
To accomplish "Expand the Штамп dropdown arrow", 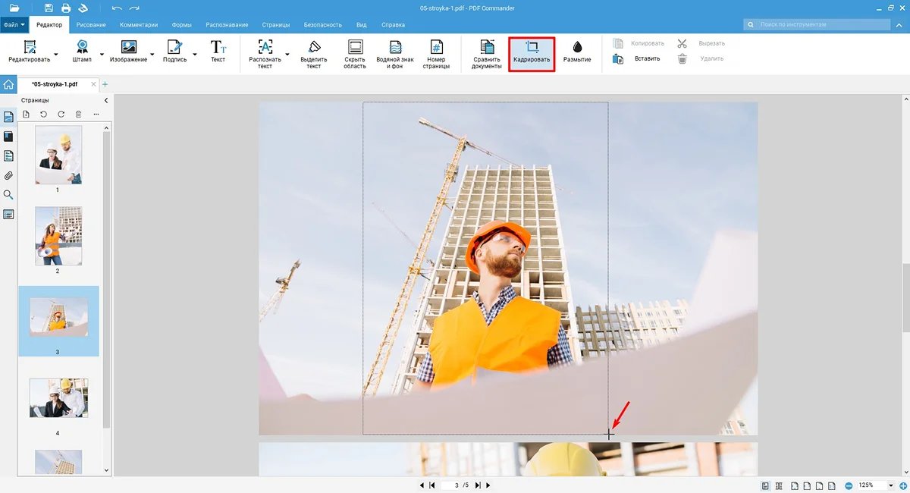I will tap(102, 55).
